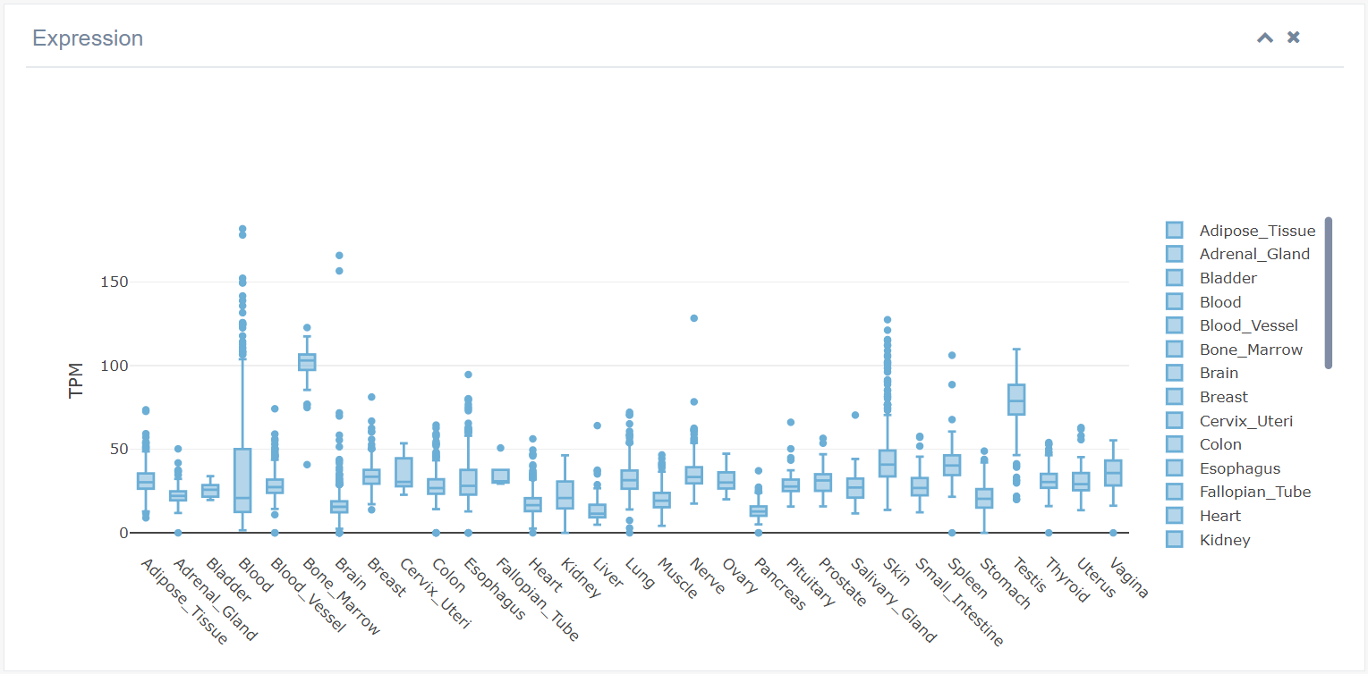Click the Pancreas x-axis label
This screenshot has width=1368, height=674.
coord(779,583)
